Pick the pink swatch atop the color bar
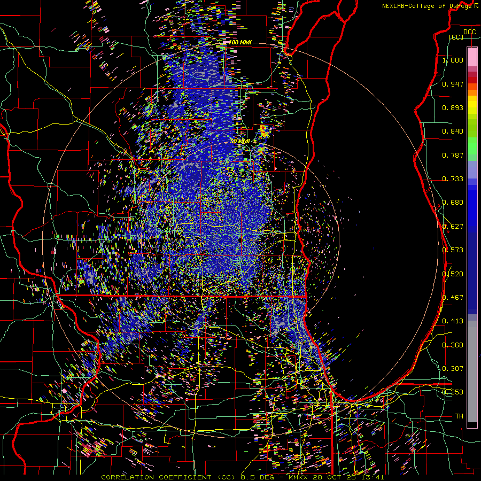Screen dimensions: 481x481 tap(472, 57)
